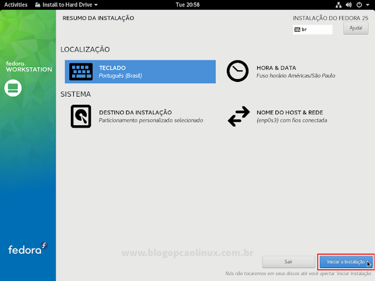Viewport: 375px width, 281px height.
Task: Click the keyboard icon in br layout indicator
Action: (297, 30)
